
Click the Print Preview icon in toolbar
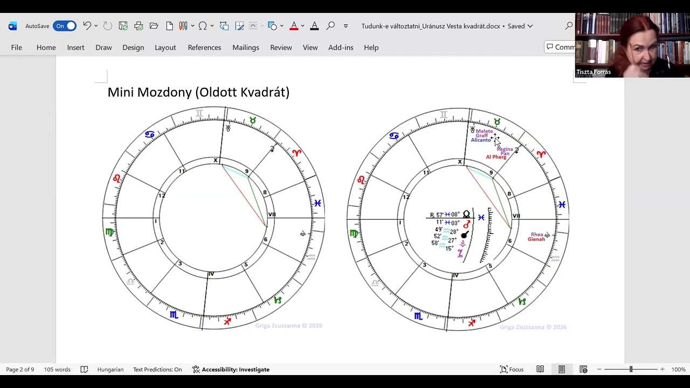tap(139, 26)
